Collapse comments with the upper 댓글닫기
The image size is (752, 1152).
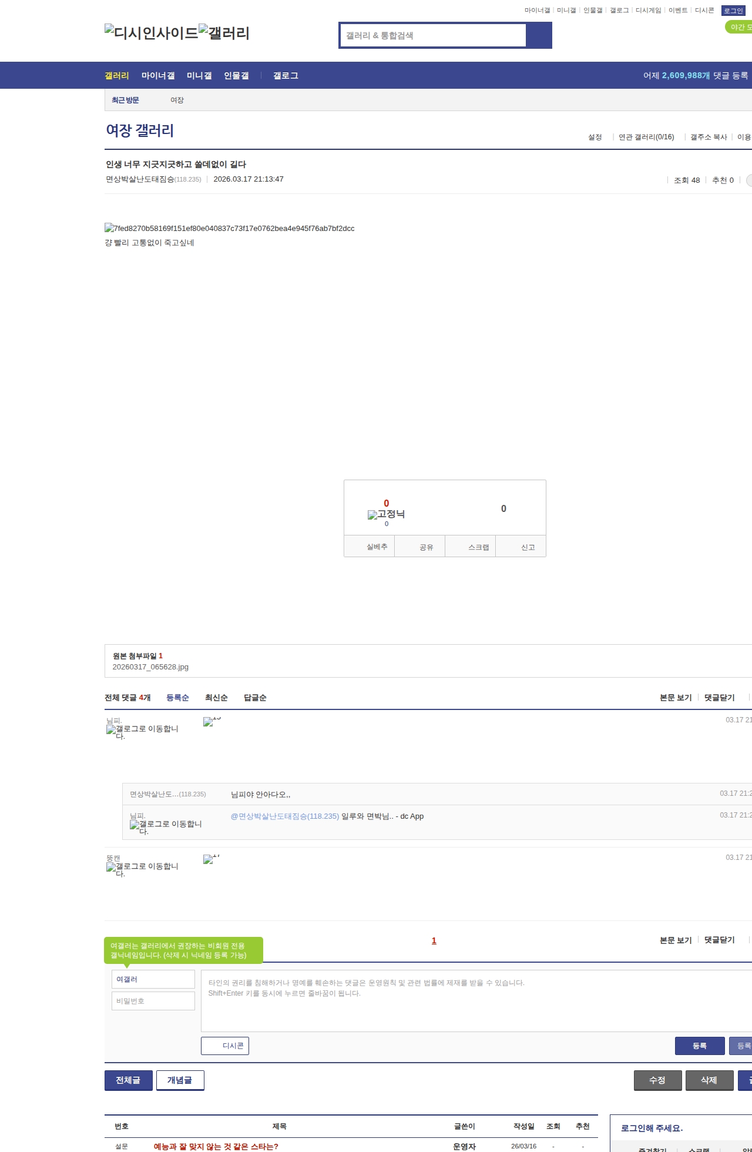[719, 698]
